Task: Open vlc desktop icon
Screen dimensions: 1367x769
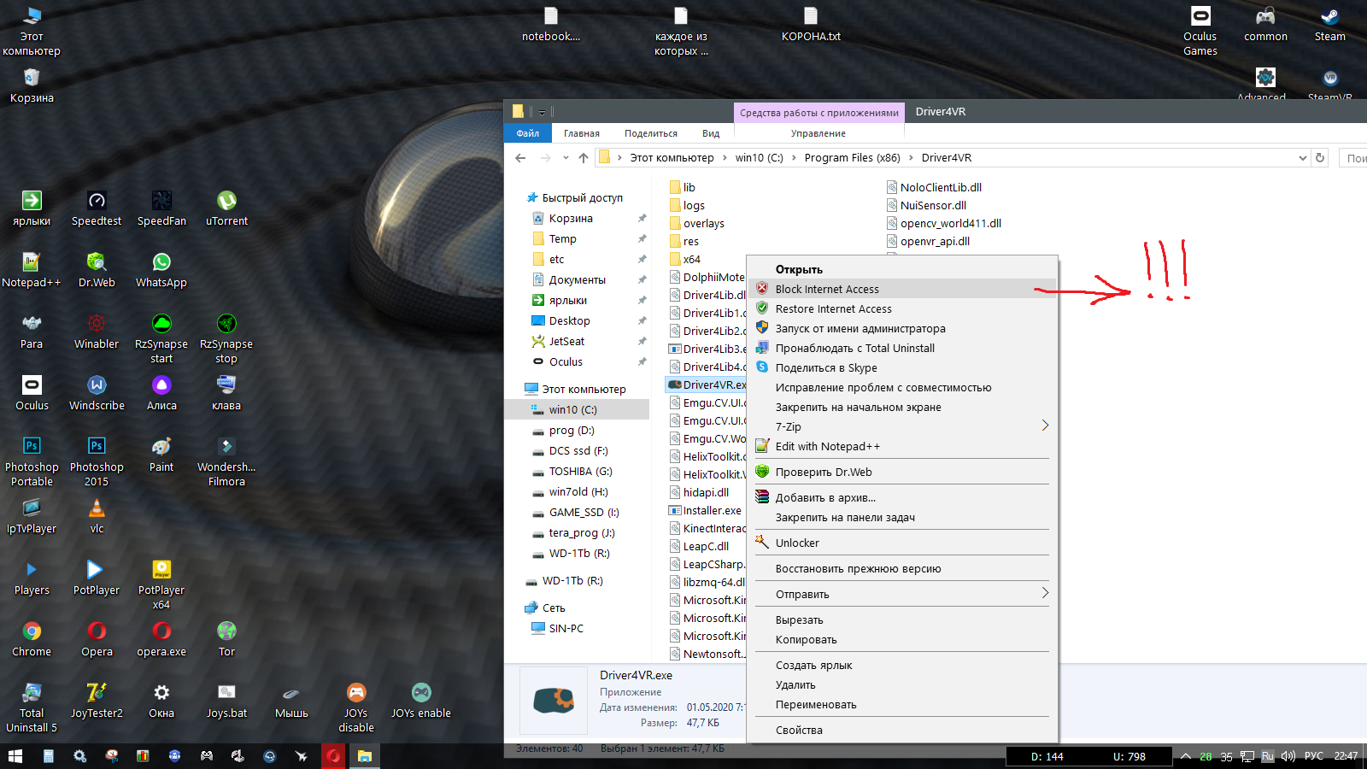Action: 97,517
